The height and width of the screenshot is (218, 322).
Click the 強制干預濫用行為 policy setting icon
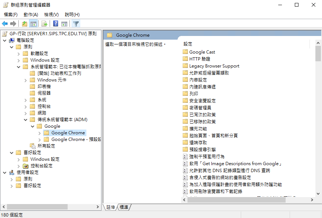pyautogui.click(x=185, y=157)
